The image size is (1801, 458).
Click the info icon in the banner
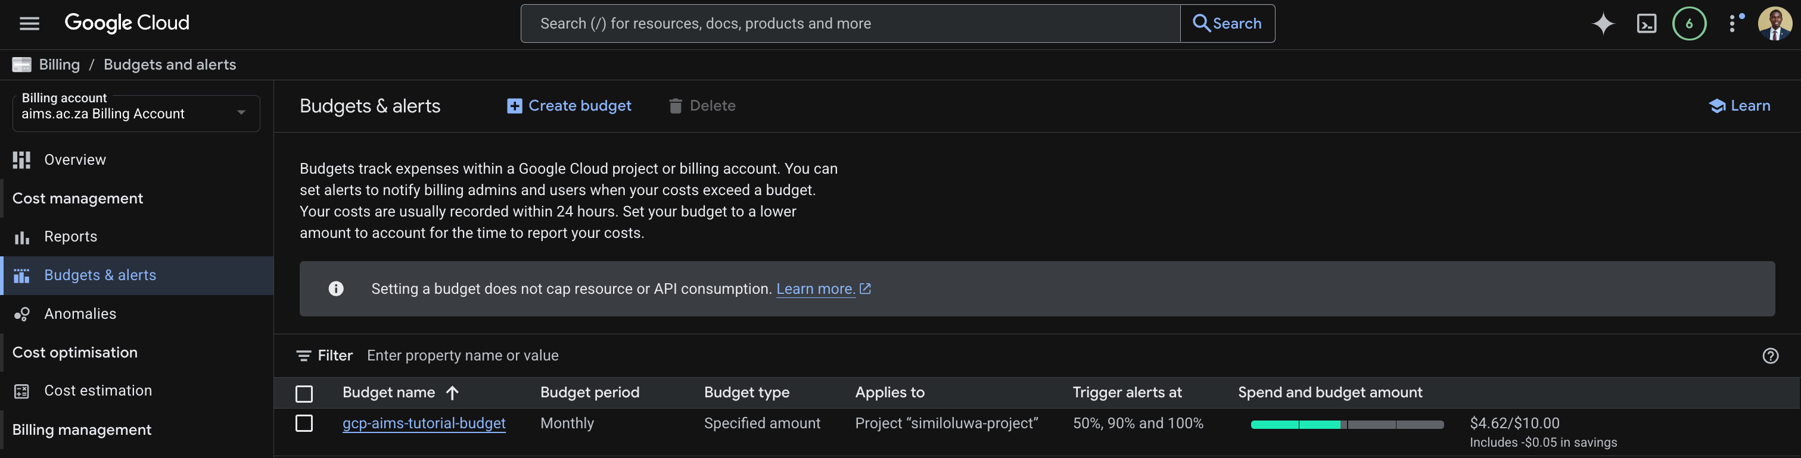point(336,289)
